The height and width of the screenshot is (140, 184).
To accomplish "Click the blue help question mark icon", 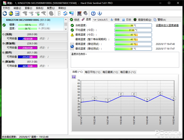I will pyautogui.click(x=93, y=13).
